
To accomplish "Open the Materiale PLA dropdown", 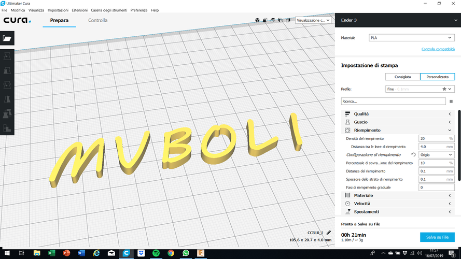I will (x=412, y=38).
